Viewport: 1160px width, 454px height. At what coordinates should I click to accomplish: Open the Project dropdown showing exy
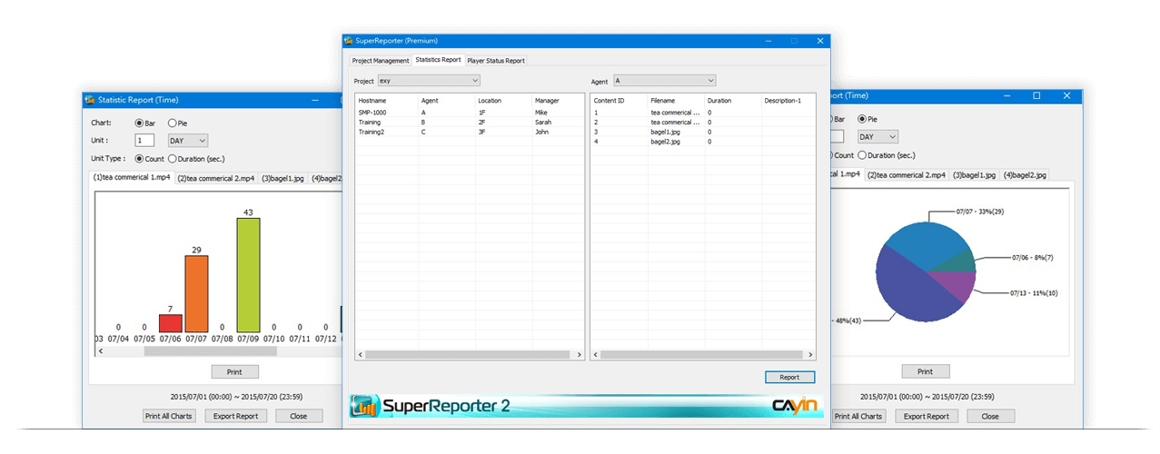pos(429,81)
